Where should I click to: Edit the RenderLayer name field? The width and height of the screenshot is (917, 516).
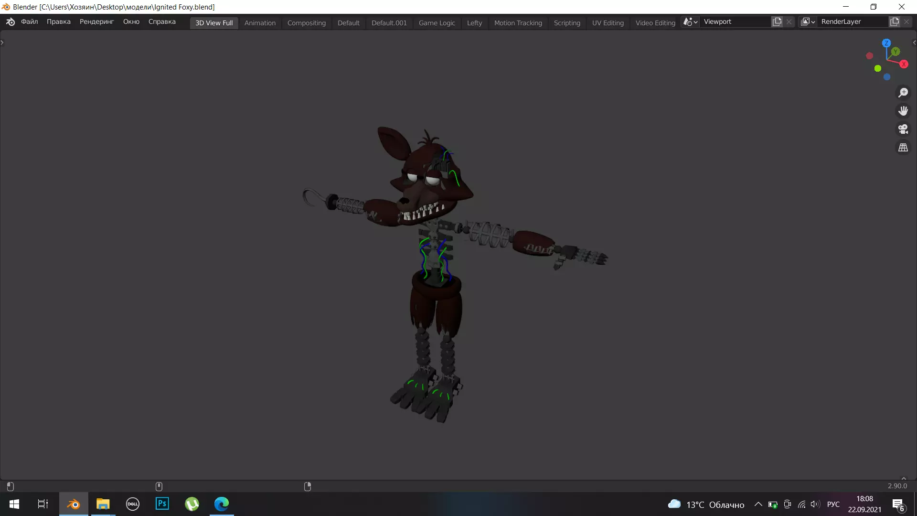(x=853, y=22)
